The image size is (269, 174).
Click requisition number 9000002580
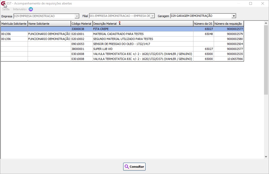[229, 39]
